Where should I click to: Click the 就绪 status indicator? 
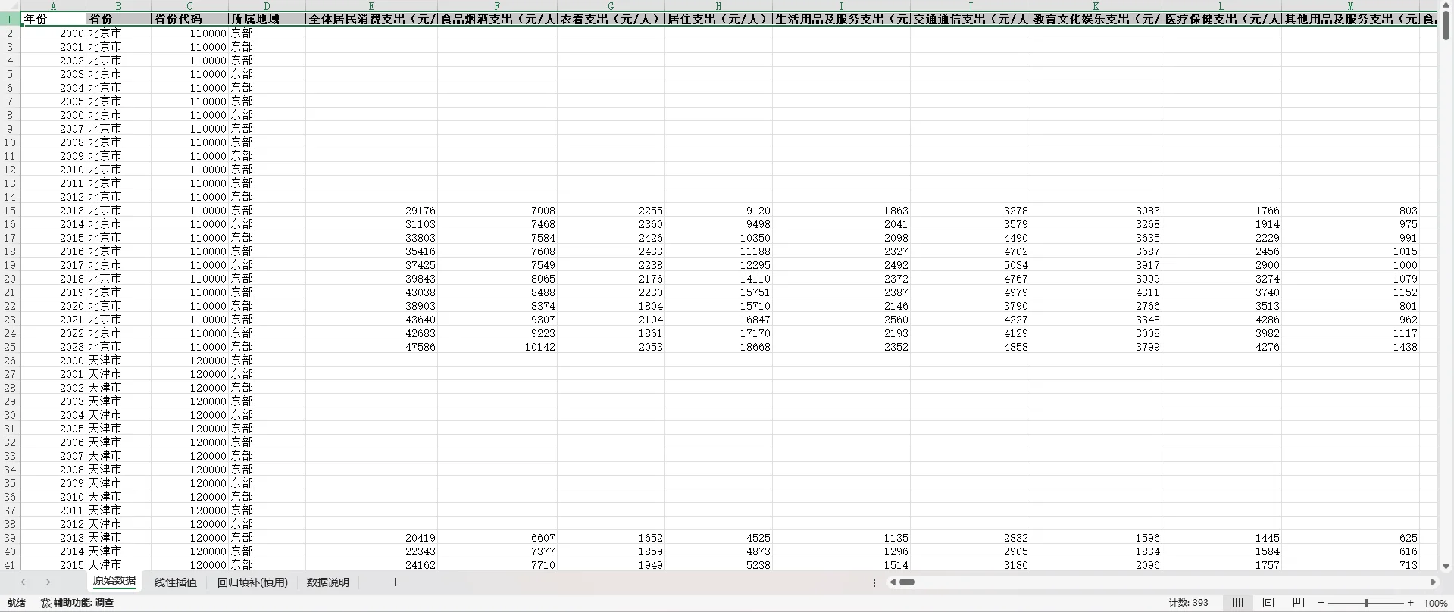[16, 603]
